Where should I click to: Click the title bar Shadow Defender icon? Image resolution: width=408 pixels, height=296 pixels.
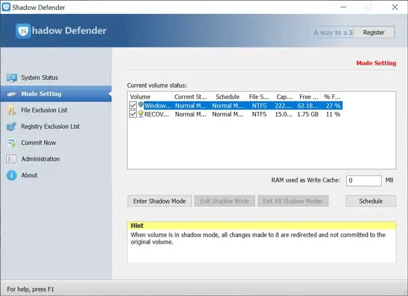click(6, 7)
